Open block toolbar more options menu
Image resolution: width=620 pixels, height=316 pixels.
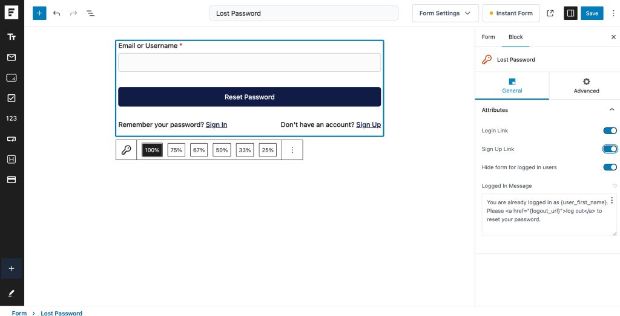pos(292,150)
